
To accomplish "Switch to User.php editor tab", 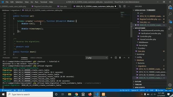I will click(63, 6).
